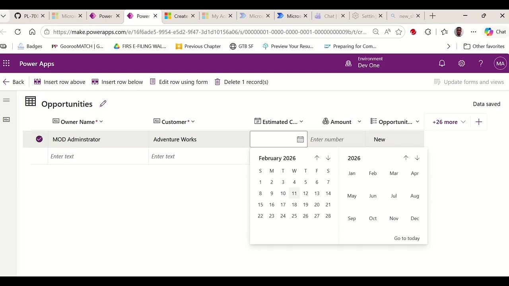This screenshot has height=286, width=509.
Task: Open Power Apps settings gear
Action: pos(461,64)
